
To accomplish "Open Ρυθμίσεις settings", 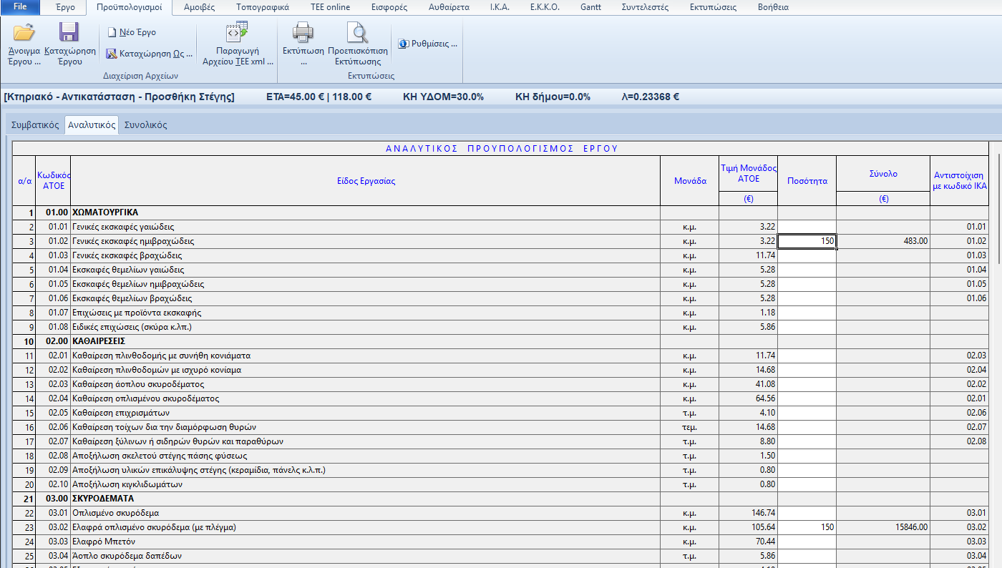I will point(427,44).
